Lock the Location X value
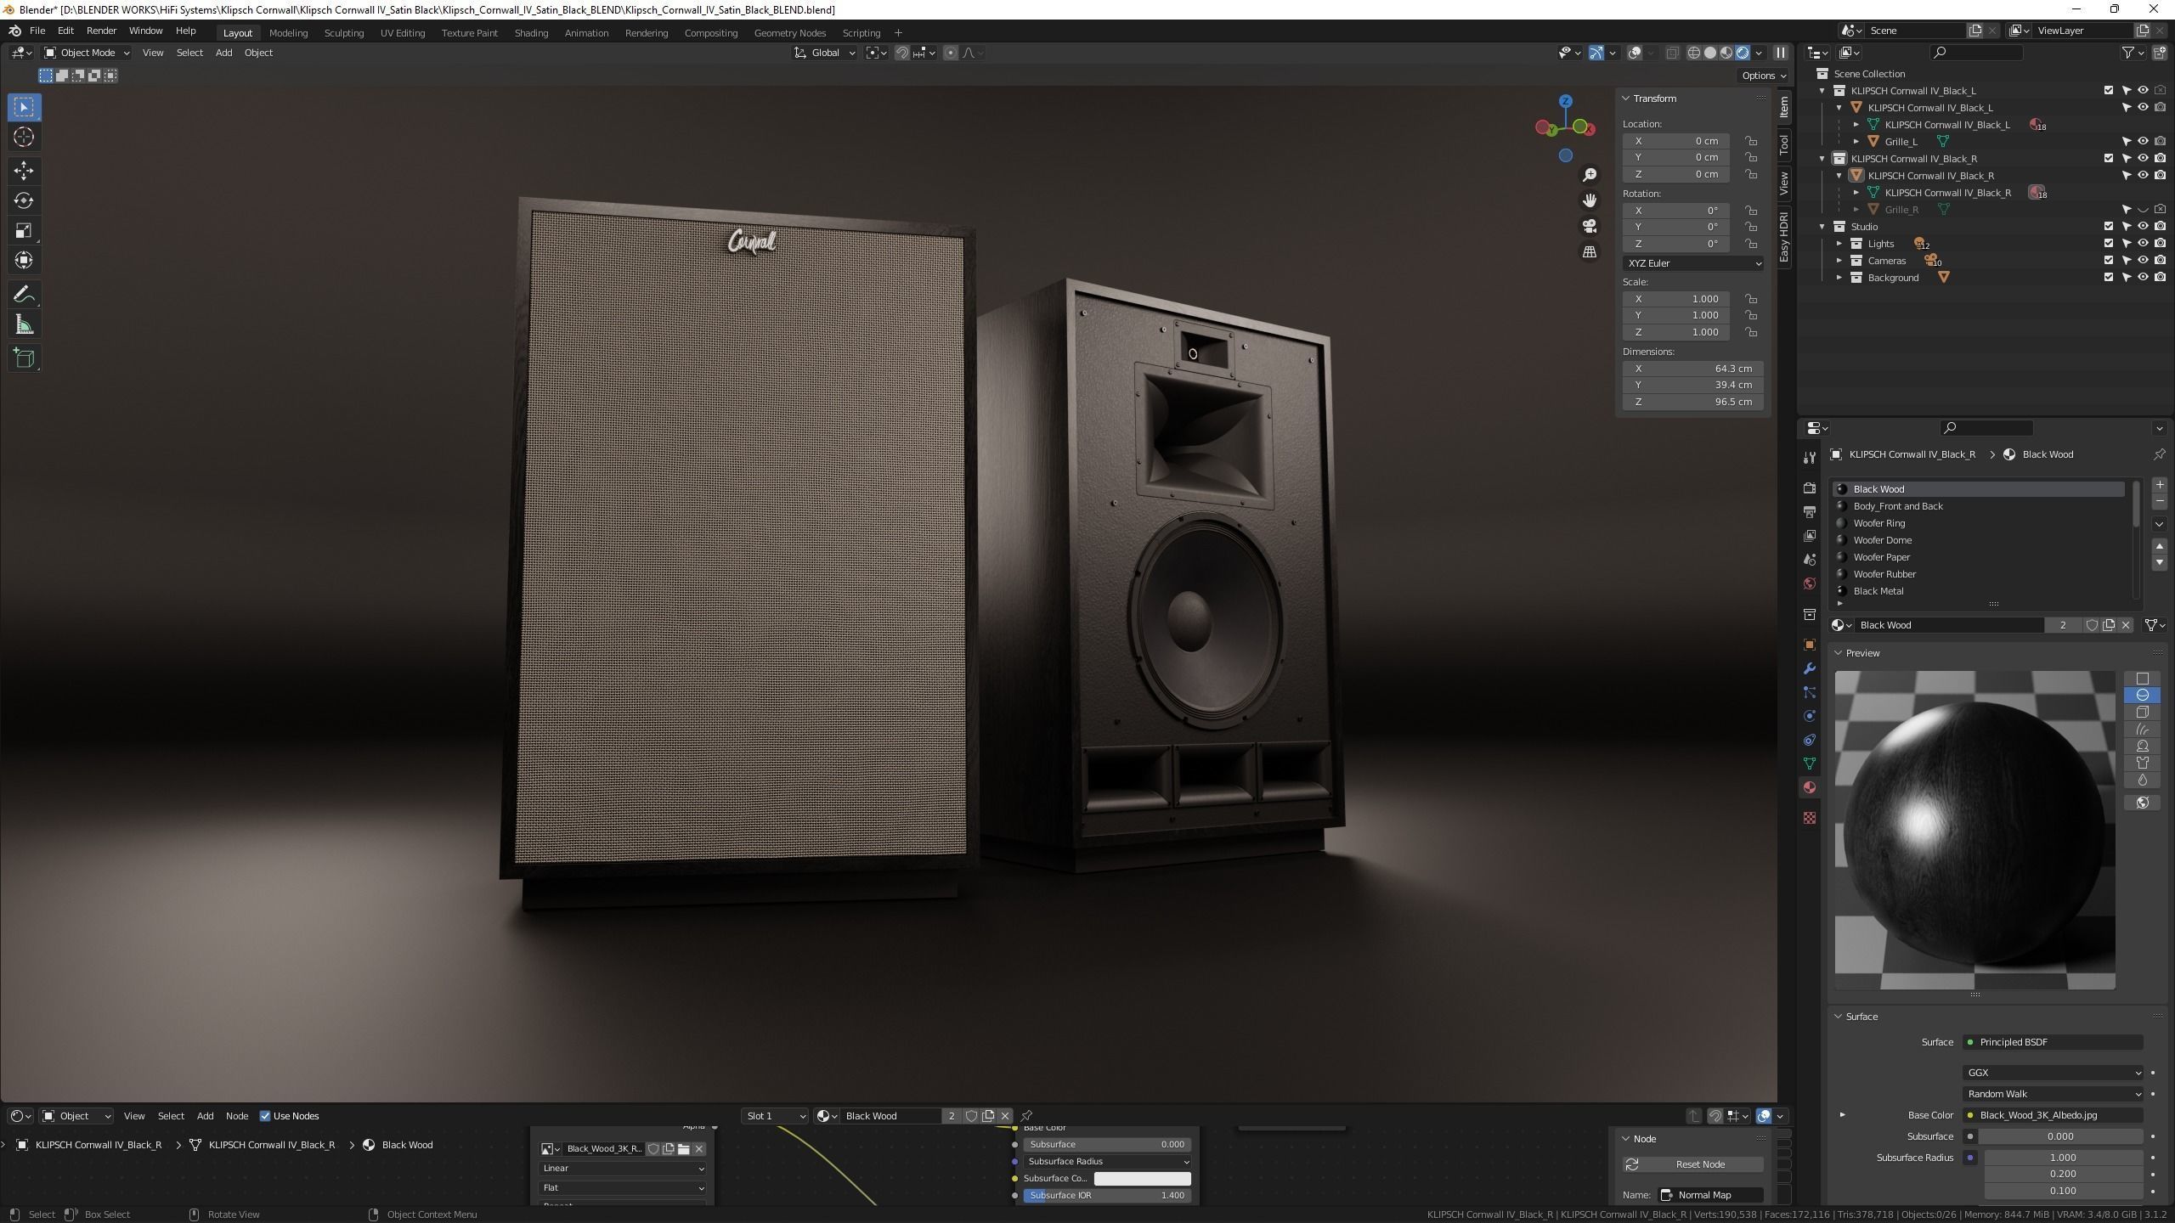 pos(1751,141)
